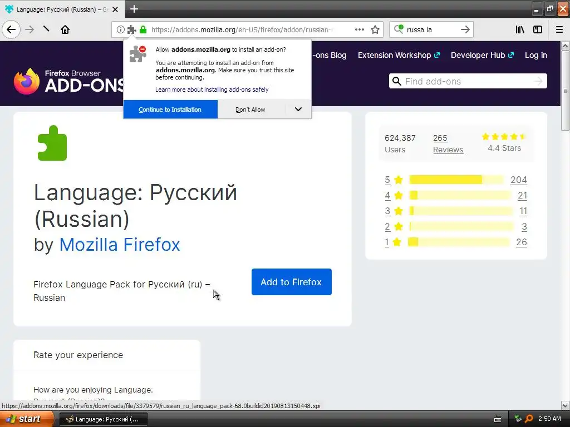Click the 2-star rating bar

[x=461, y=227]
